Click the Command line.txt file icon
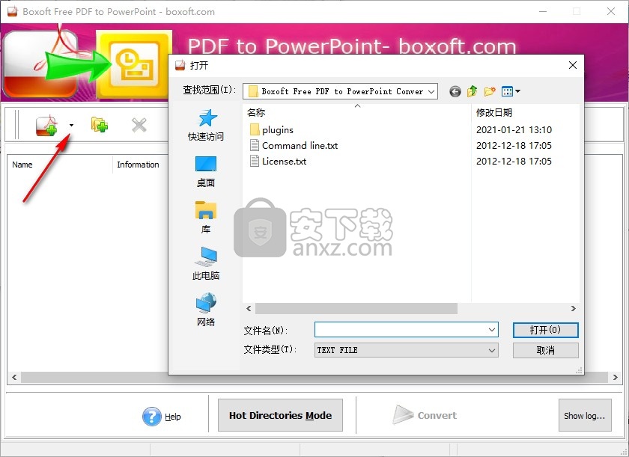This screenshot has width=629, height=457. pyautogui.click(x=255, y=145)
